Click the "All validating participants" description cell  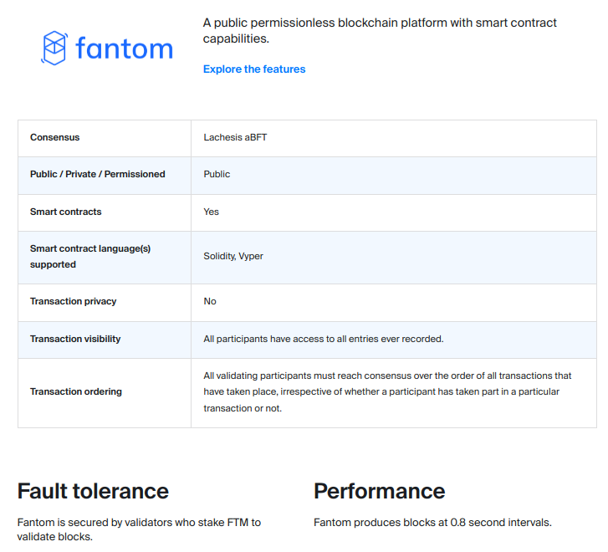pos(387,391)
